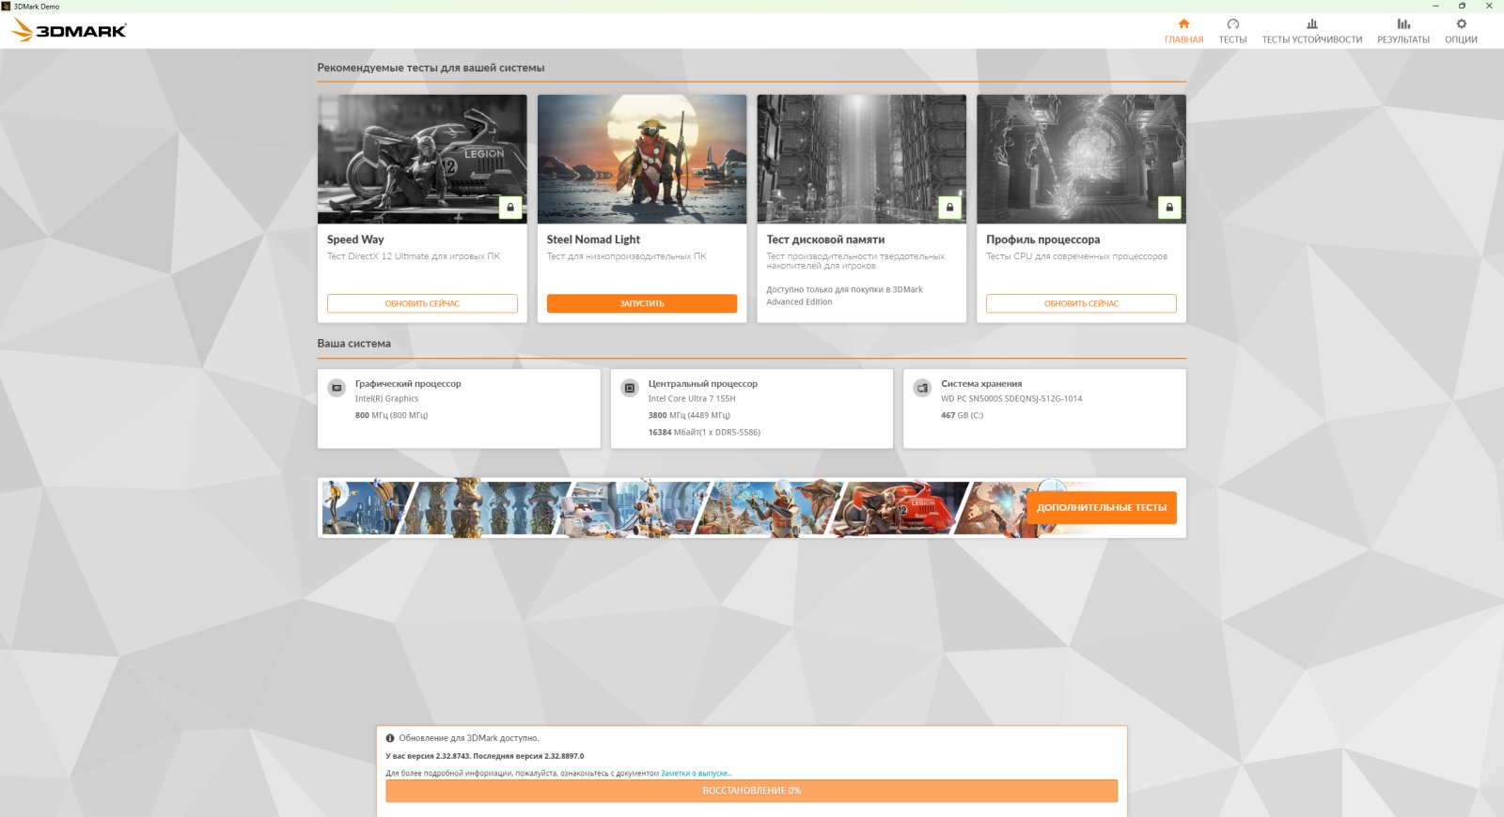Click the lock icon on Профиль процессора

pyautogui.click(x=1169, y=207)
